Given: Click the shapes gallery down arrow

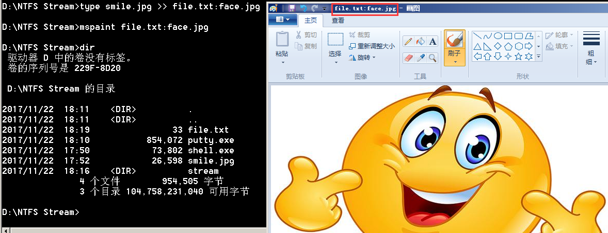Looking at the screenshot, I should [x=539, y=46].
